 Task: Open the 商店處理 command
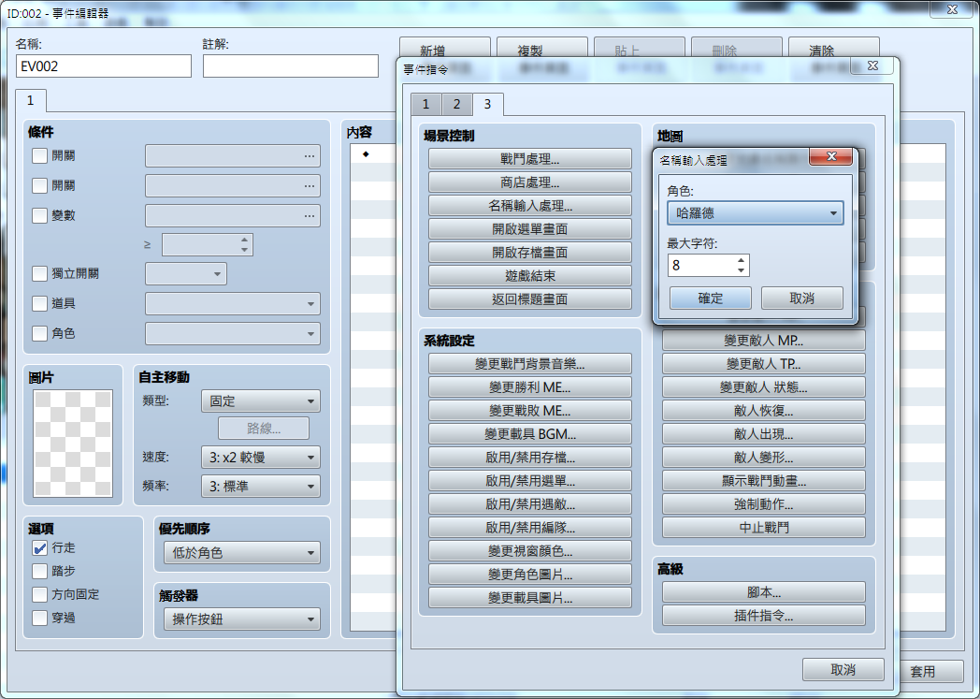pos(530,182)
